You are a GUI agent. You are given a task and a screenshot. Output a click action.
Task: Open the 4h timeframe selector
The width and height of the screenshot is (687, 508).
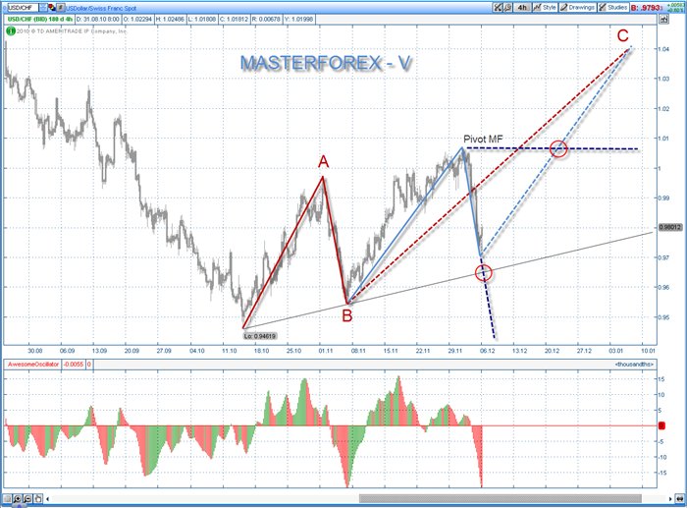point(522,8)
